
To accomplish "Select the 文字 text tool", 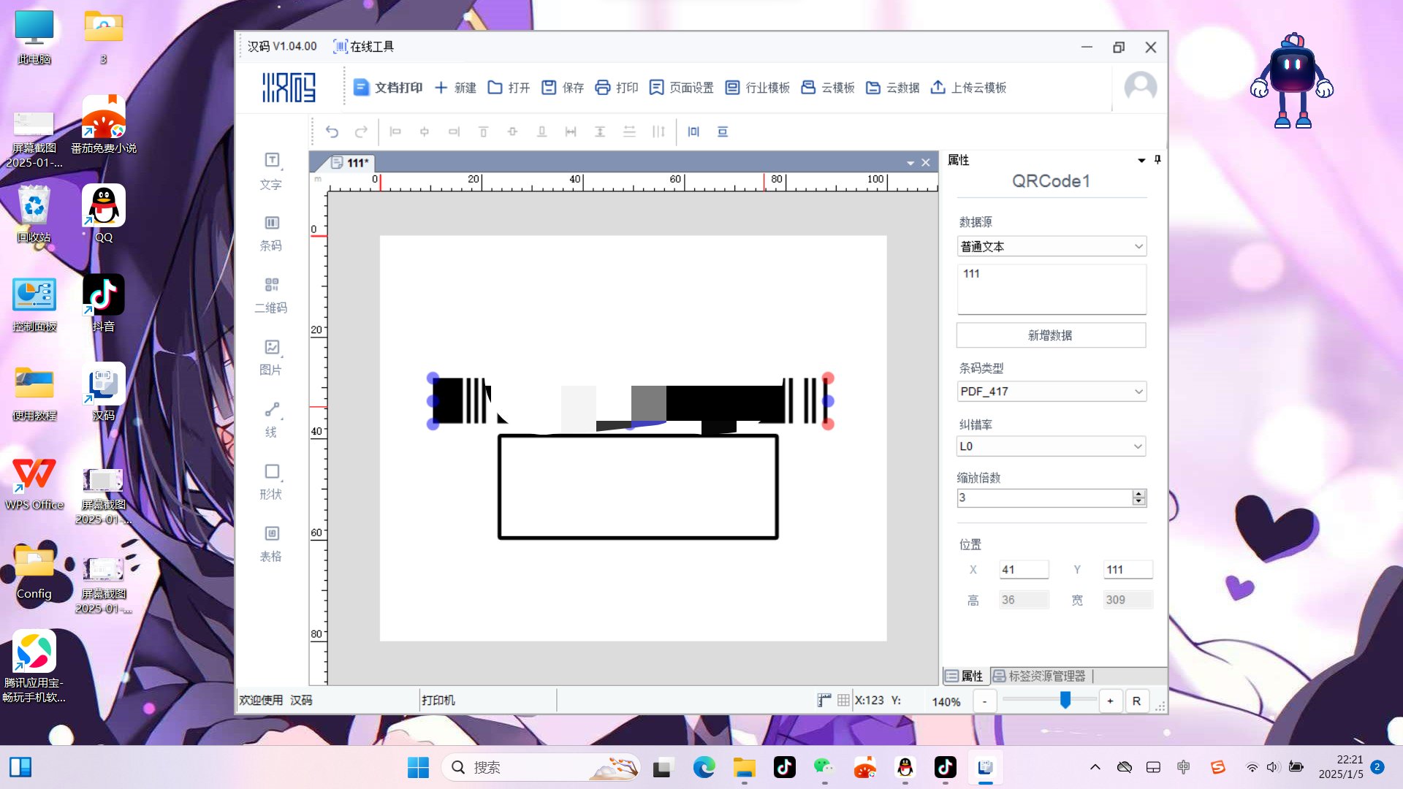I will pos(271,171).
